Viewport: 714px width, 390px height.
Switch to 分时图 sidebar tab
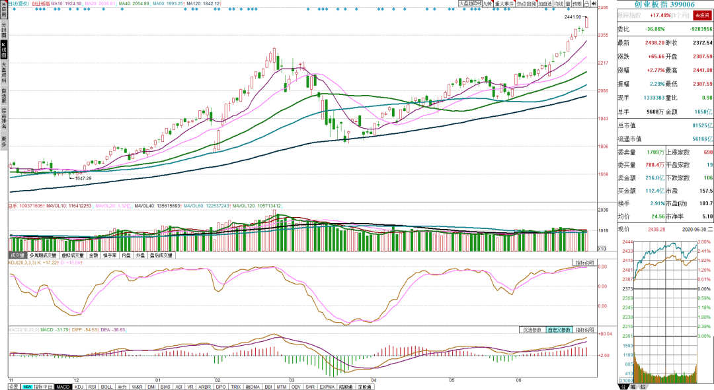[x=4, y=30]
